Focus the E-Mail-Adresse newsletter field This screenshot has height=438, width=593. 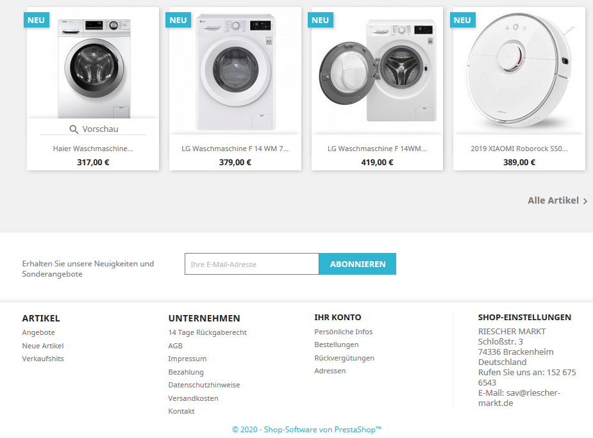[251, 264]
